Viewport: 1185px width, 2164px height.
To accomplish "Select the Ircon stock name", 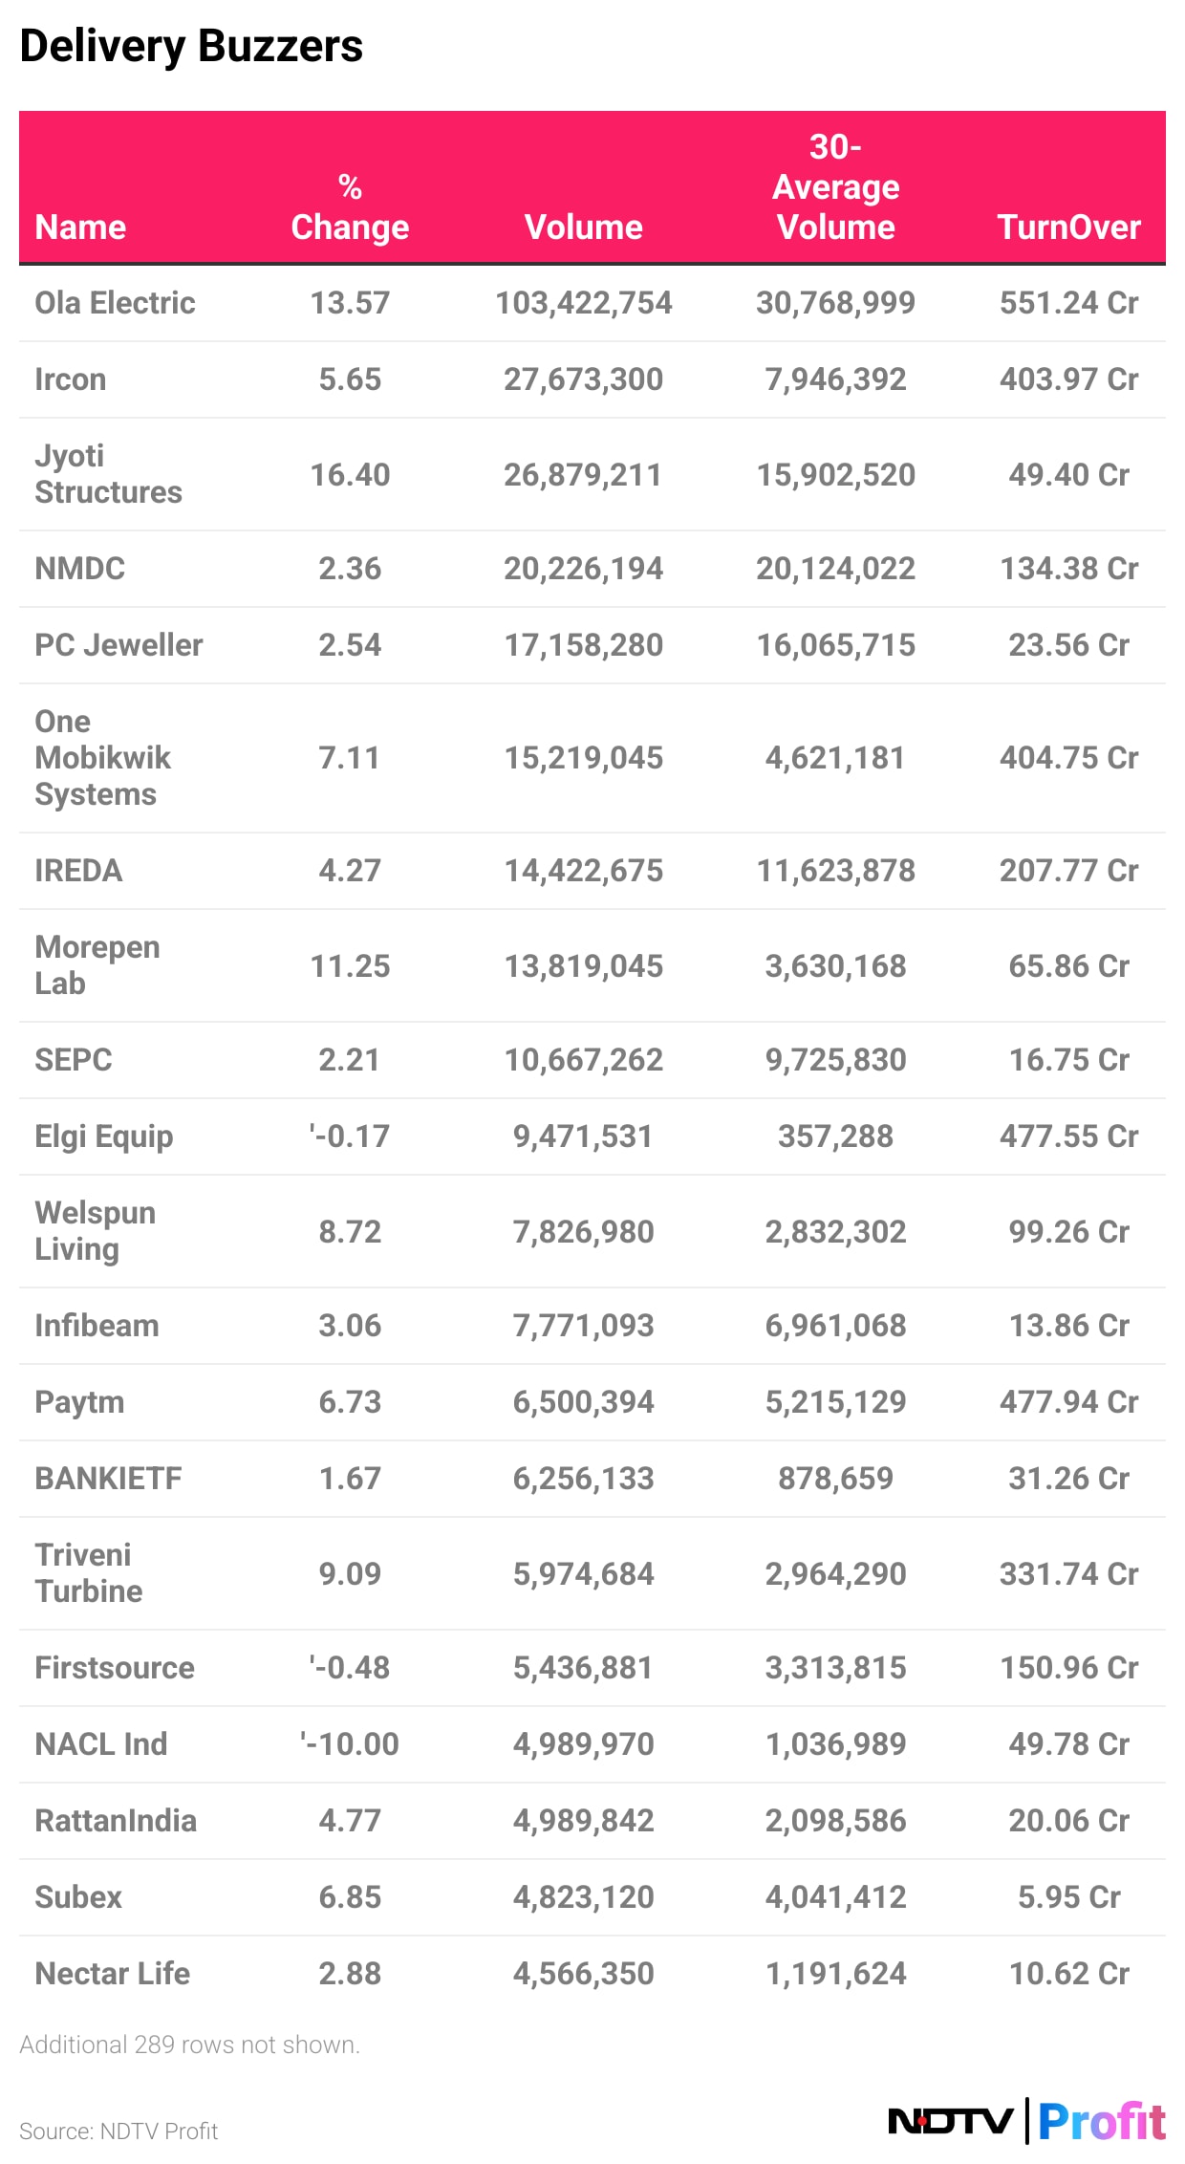I will pos(70,379).
